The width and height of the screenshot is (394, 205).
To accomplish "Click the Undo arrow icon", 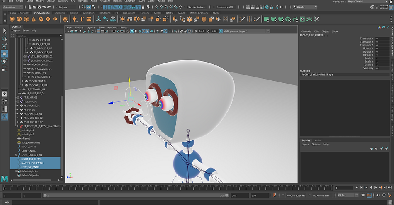I will point(44,7).
